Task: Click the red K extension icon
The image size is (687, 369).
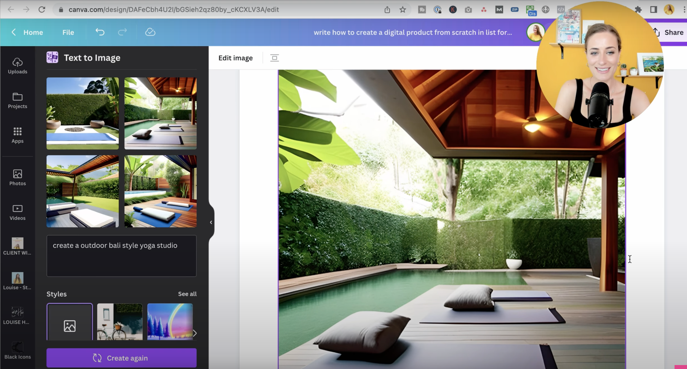Action: click(x=453, y=10)
